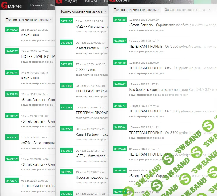This screenshot has height=196, width=217.
Task: Open AZS title of order 3473437
Action: click(38, 143)
